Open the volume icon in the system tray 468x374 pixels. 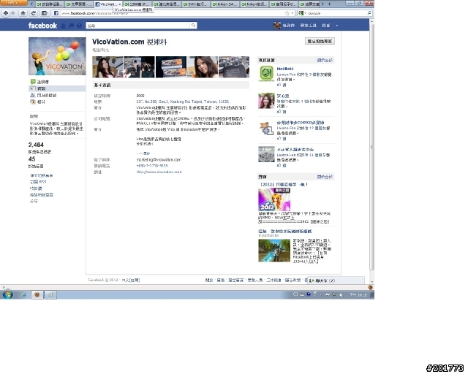tap(341, 295)
